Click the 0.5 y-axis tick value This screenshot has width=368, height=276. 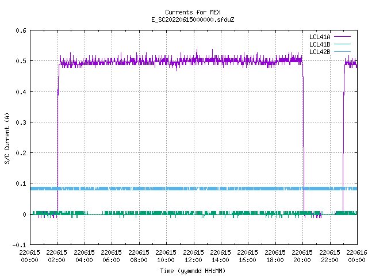pyautogui.click(x=21, y=61)
